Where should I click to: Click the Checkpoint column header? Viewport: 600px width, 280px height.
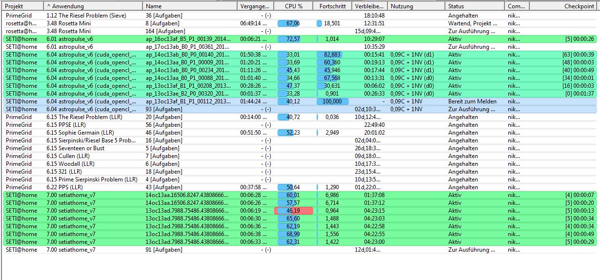pos(564,6)
